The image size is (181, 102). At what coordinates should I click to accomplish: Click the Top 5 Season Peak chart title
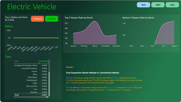(x=79, y=18)
